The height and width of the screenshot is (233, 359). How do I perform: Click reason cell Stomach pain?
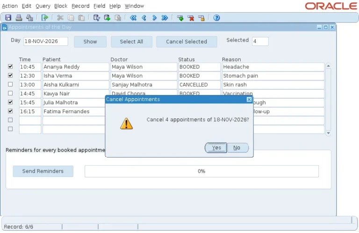coord(273,76)
